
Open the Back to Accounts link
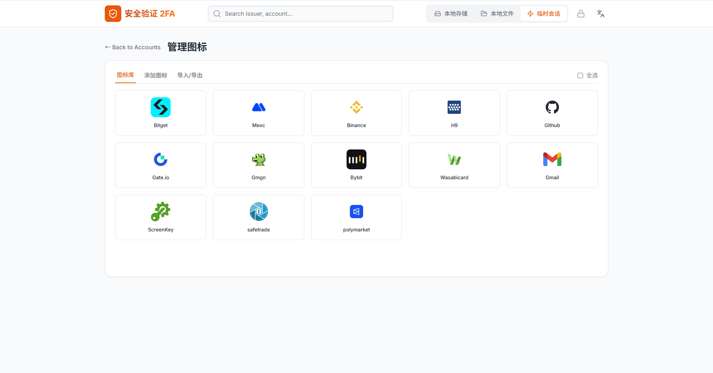click(132, 47)
